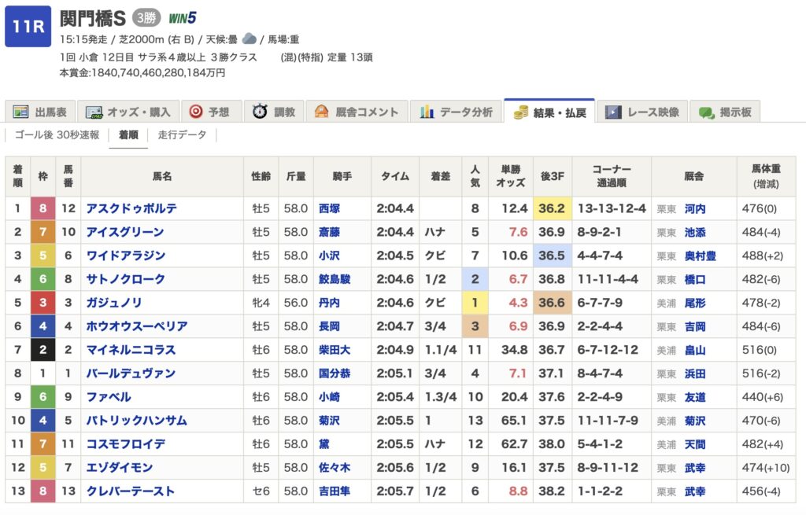Viewport: 806px width, 515px height.
Task: Click the bar chart icon on データ分析
Action: click(427, 112)
